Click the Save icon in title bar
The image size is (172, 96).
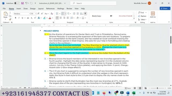pos(23,3)
